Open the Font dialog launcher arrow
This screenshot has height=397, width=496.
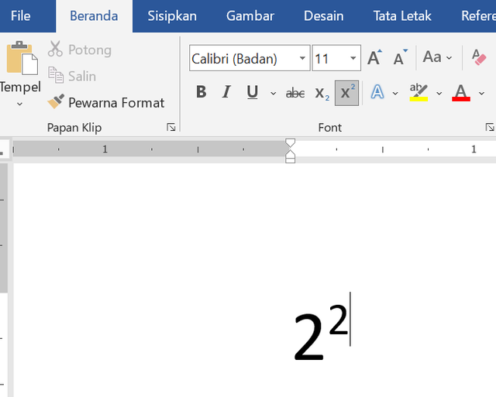pyautogui.click(x=489, y=127)
